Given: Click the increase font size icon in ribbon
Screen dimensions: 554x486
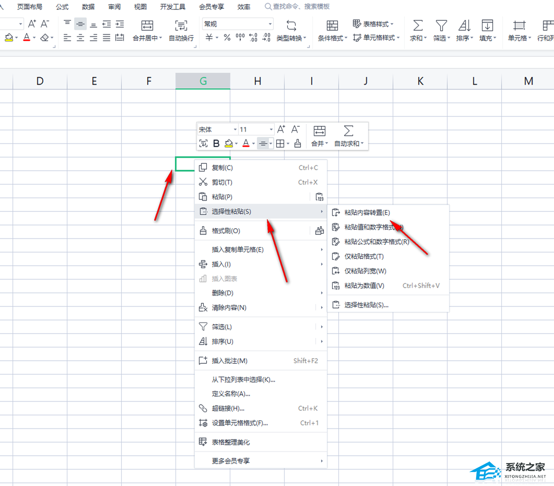Looking at the screenshot, I should [x=32, y=24].
